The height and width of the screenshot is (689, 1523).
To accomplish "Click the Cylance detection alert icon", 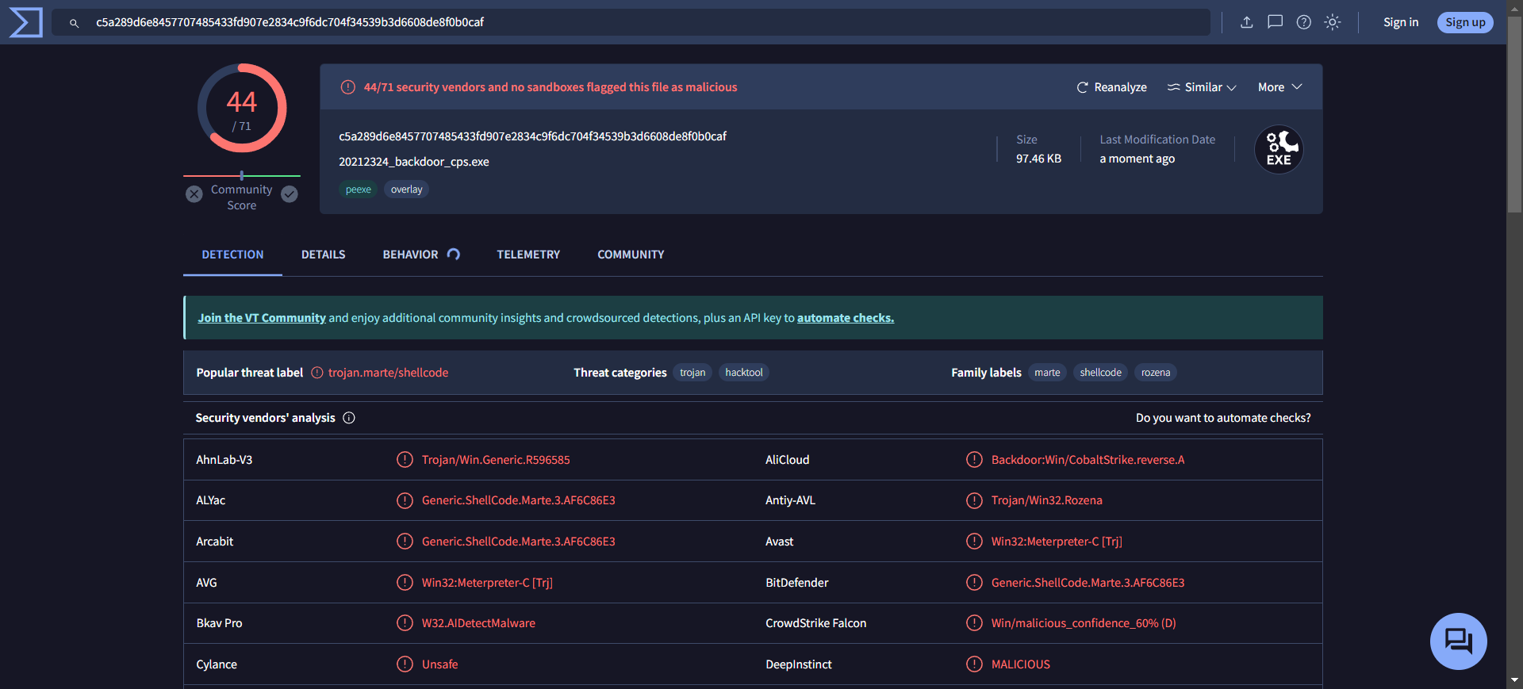I will (x=405, y=664).
